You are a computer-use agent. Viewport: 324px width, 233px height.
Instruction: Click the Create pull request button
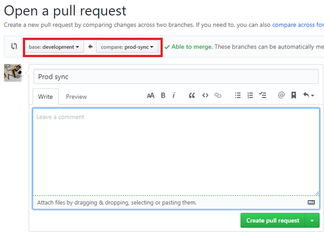click(x=273, y=220)
